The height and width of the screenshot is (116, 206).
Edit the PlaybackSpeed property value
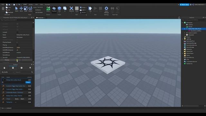click(x=24, y=42)
